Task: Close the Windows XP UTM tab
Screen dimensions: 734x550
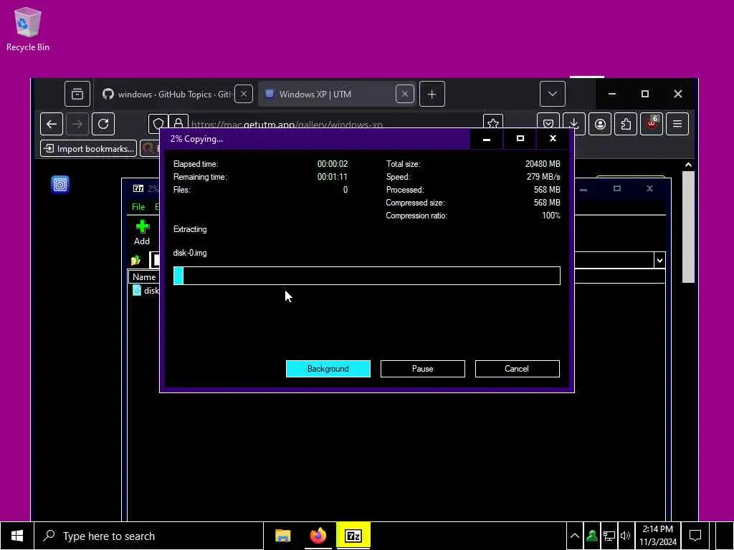Action: coord(404,94)
